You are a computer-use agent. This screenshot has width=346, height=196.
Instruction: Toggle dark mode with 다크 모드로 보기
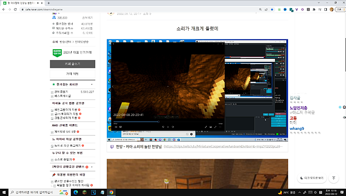(311, 178)
